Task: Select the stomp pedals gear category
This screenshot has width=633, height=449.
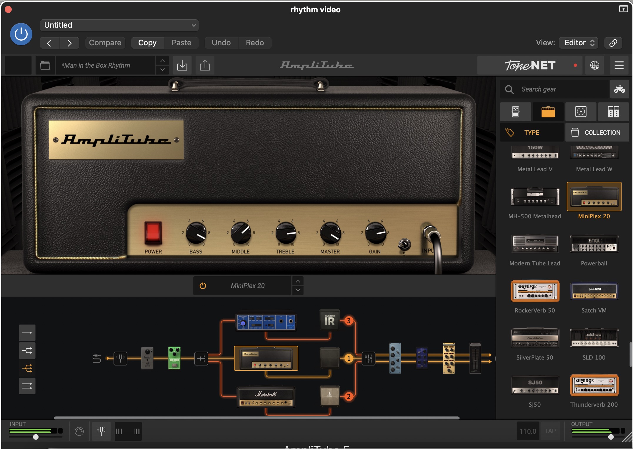Action: coord(516,112)
